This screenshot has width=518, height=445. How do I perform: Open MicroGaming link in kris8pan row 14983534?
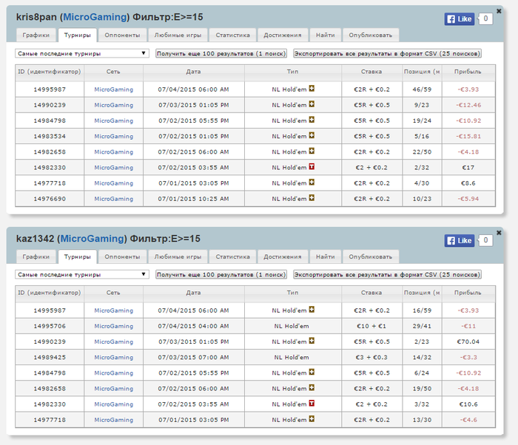tap(114, 136)
